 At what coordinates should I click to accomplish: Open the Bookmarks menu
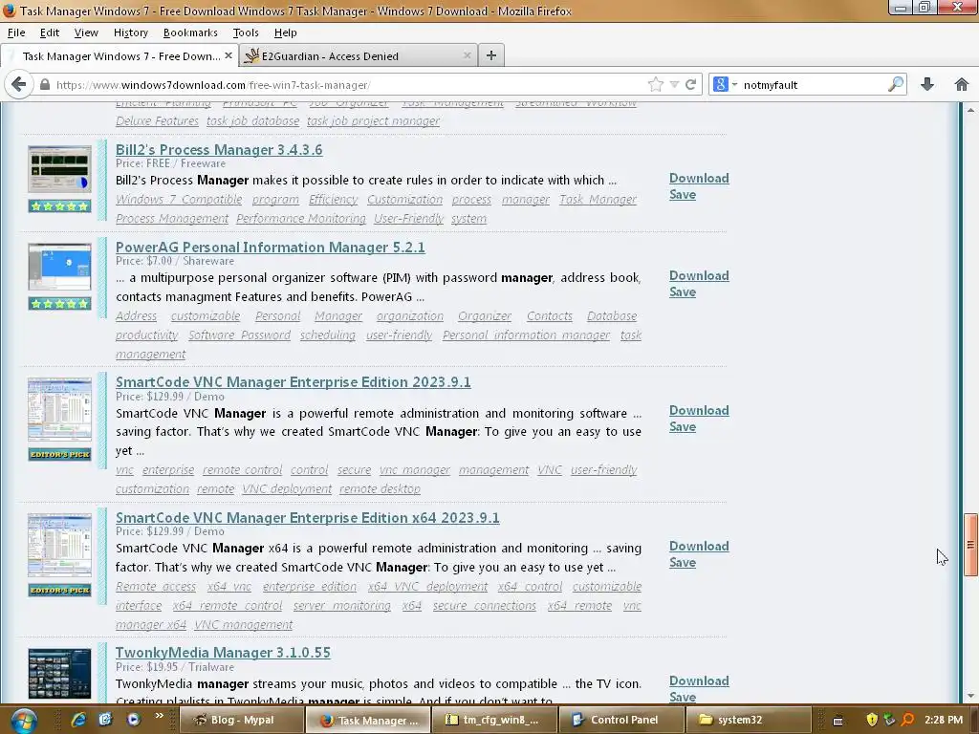click(x=190, y=32)
